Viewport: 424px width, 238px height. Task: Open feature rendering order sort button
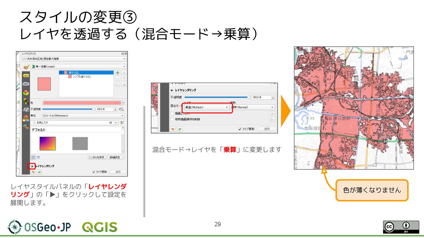click(x=272, y=119)
